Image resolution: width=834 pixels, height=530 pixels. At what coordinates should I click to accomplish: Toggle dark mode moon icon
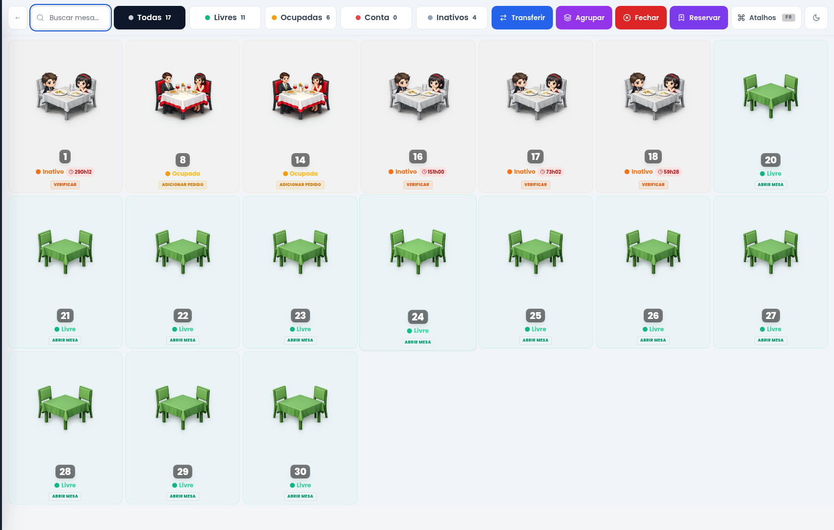click(816, 18)
